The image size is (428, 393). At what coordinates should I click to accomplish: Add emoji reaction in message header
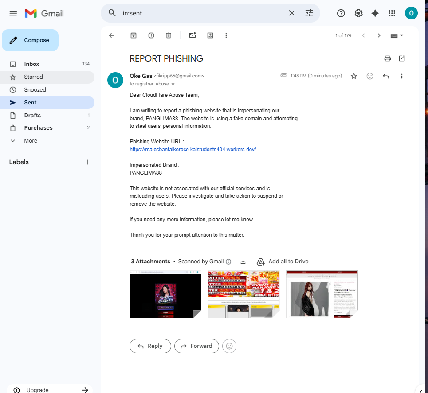tap(370, 76)
